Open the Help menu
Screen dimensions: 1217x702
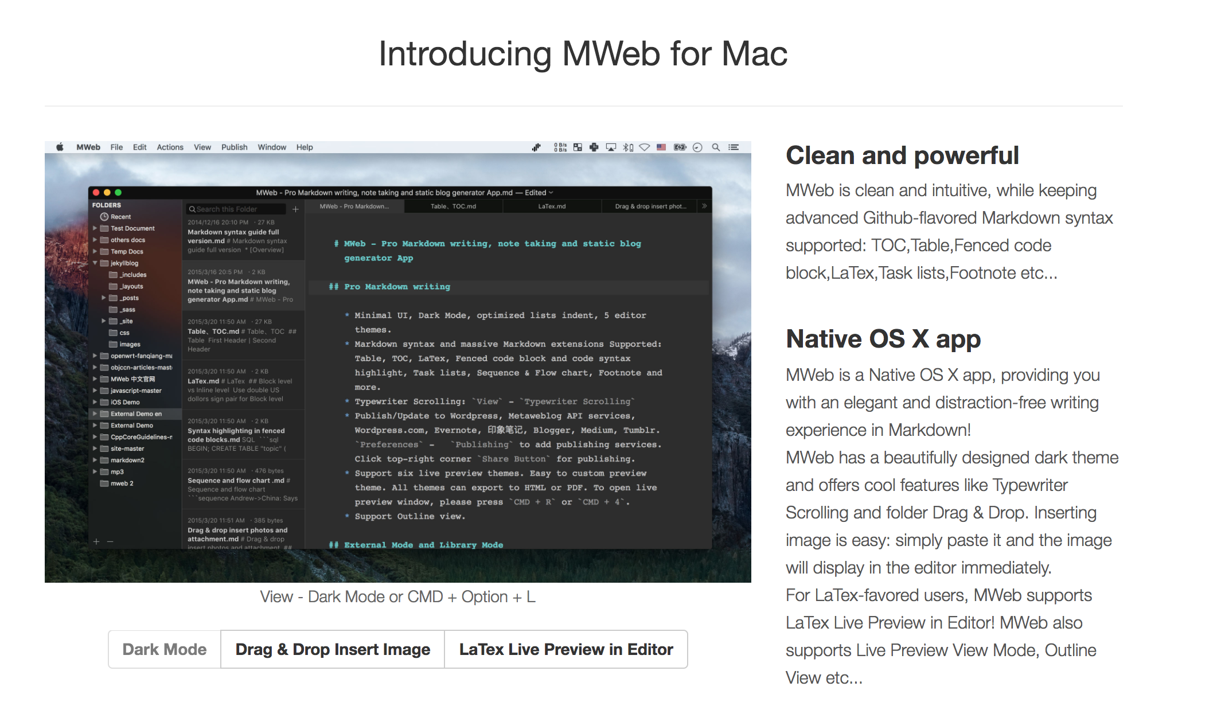tap(305, 147)
